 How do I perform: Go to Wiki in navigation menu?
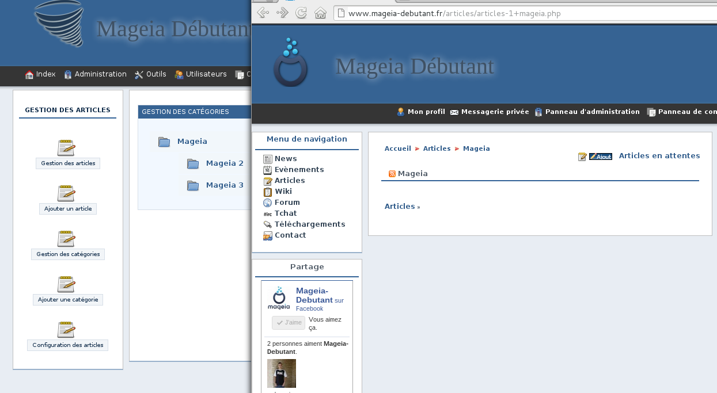tap(283, 192)
